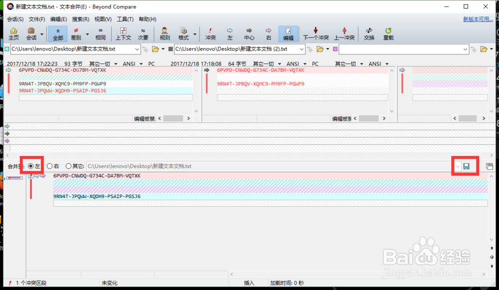The height and width of the screenshot is (290, 499).
Task: Expand the center file path dropdown
Action: [x=301, y=49]
